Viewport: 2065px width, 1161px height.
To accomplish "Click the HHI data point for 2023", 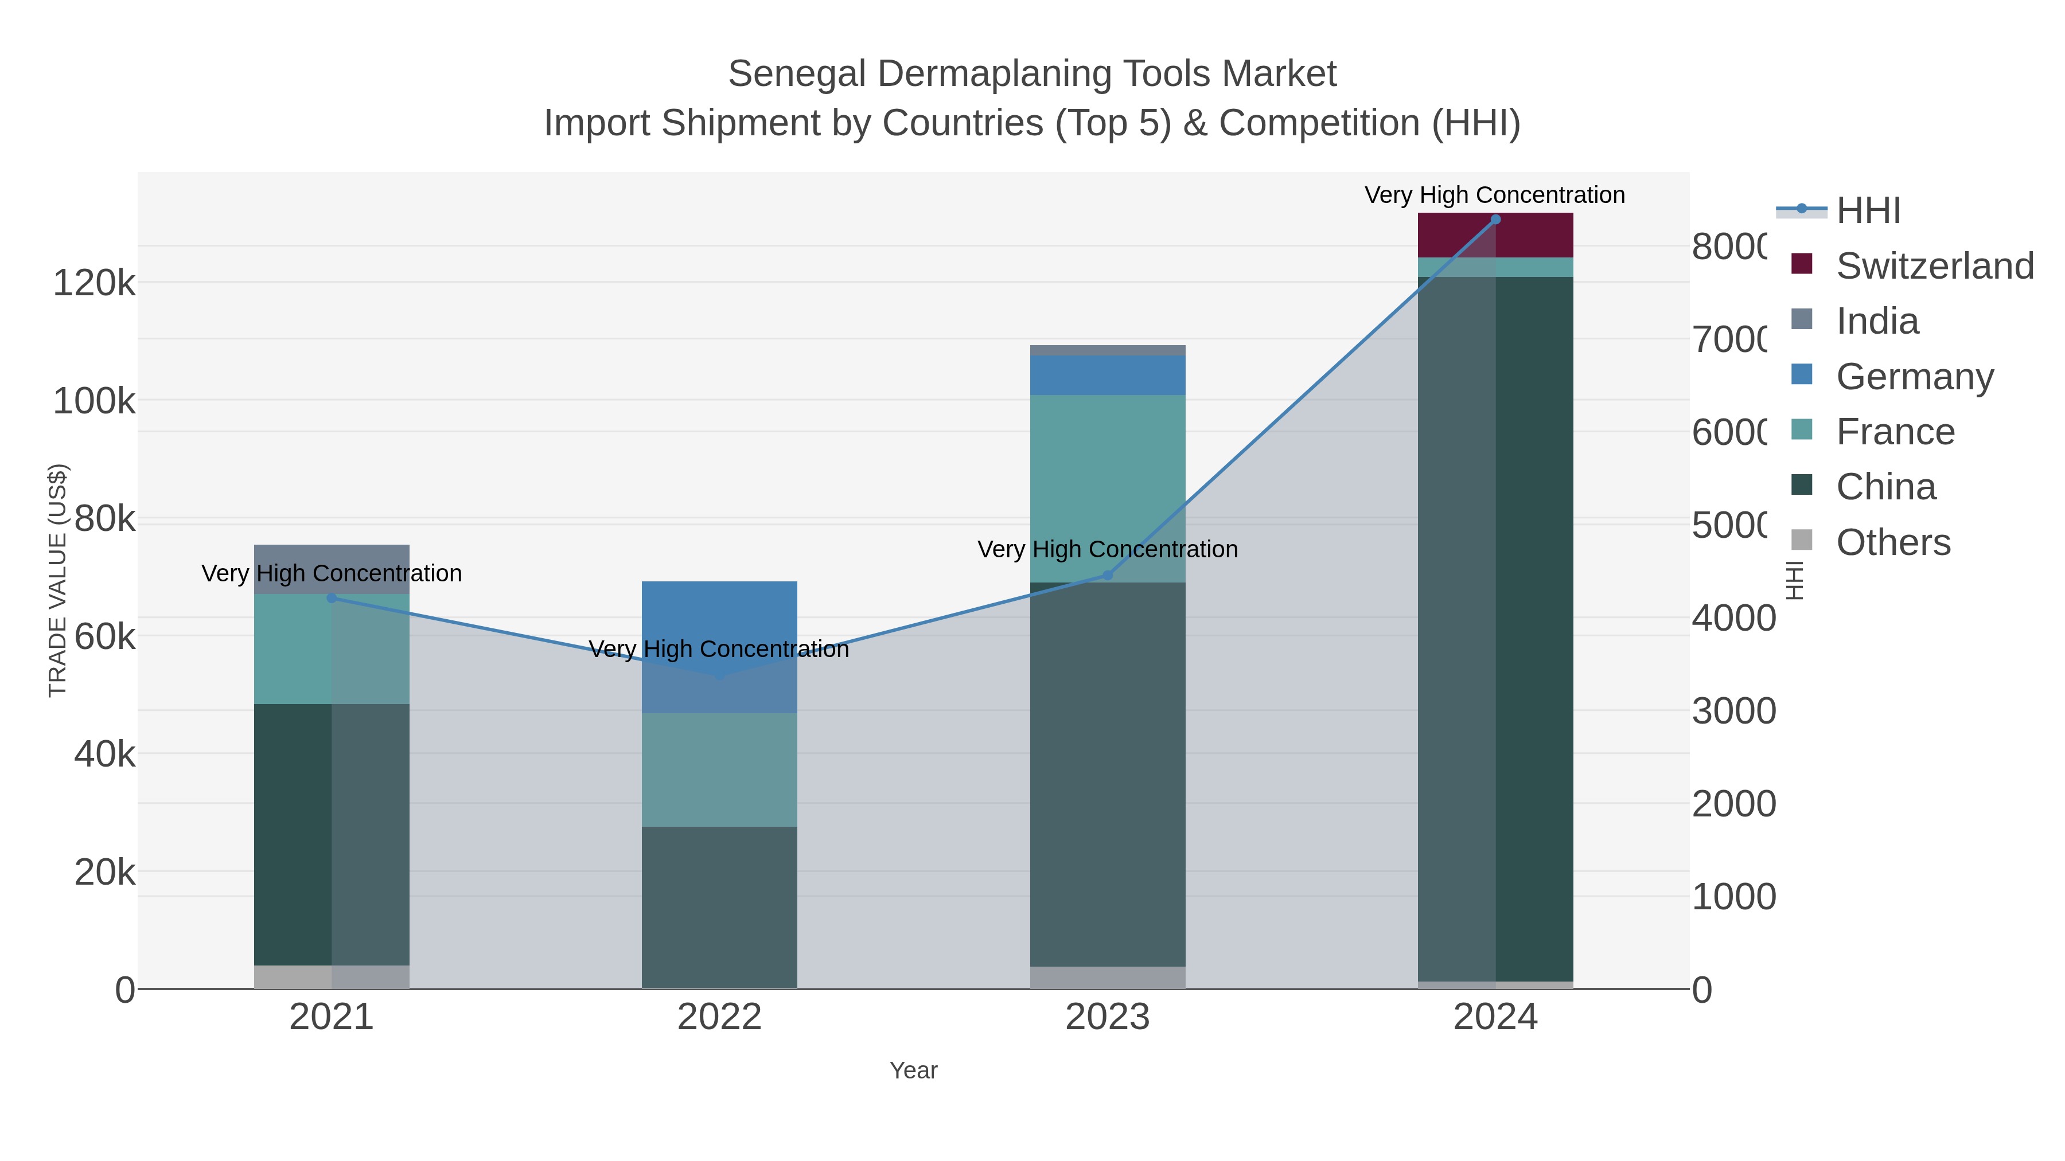I will coord(1108,575).
